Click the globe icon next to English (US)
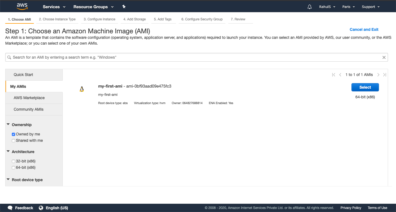Image resolution: width=396 pixels, height=212 pixels. click(41, 208)
